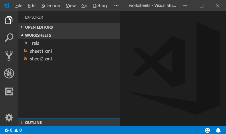
Task: Open the Search view icon
Action: point(9,38)
